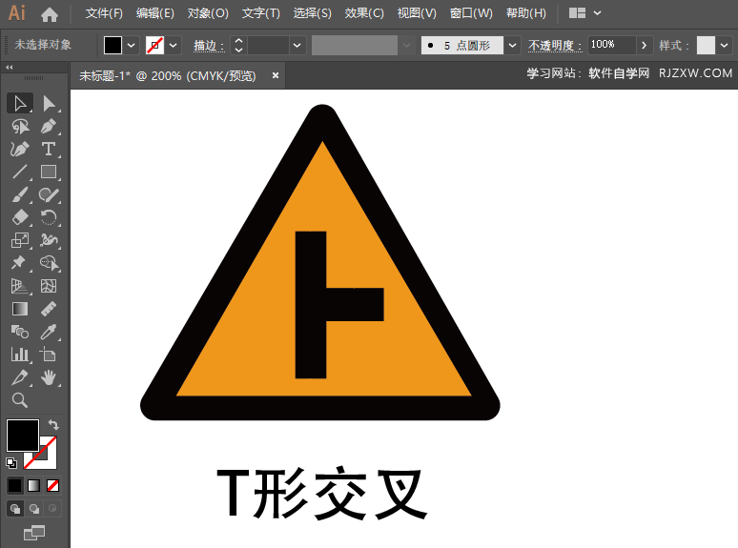The height and width of the screenshot is (548, 738).
Task: Open the 对象(O) menu
Action: point(208,13)
